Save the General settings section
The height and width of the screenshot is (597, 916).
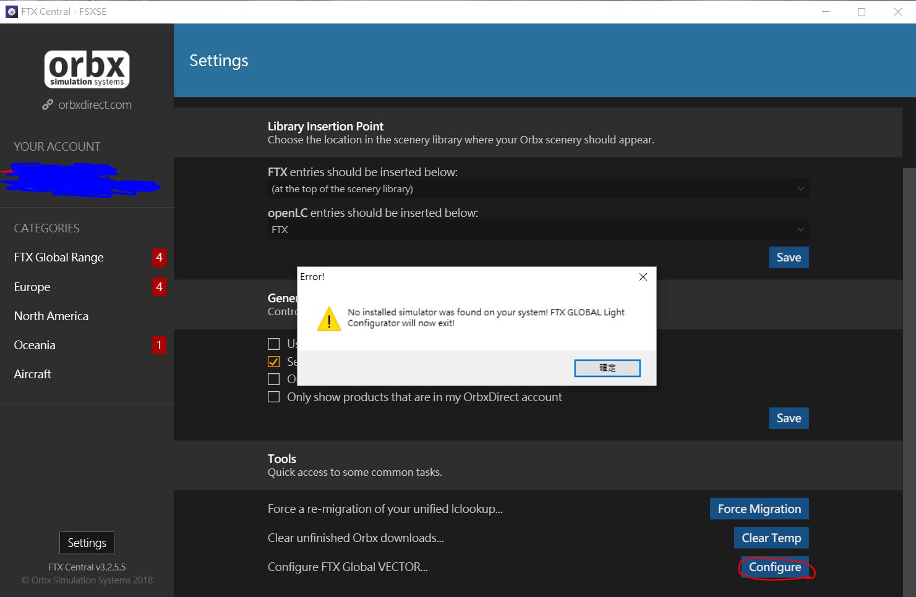click(789, 418)
